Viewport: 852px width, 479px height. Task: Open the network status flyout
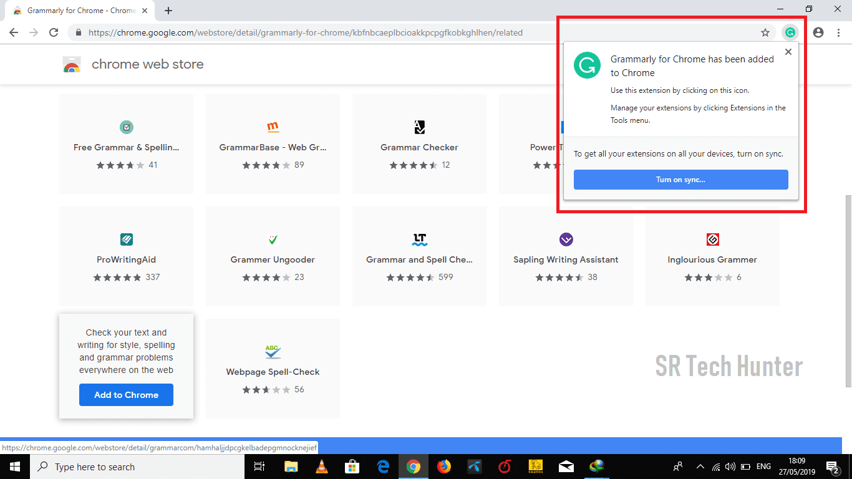pyautogui.click(x=715, y=467)
